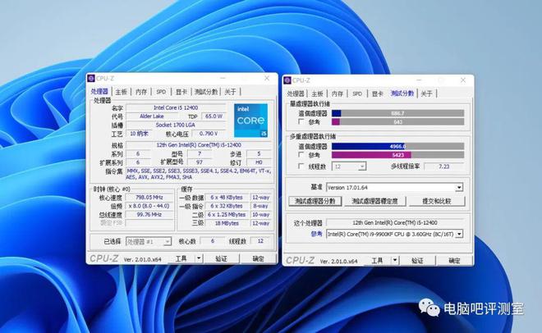Click the Intel Core i5 logo badge

(250, 121)
